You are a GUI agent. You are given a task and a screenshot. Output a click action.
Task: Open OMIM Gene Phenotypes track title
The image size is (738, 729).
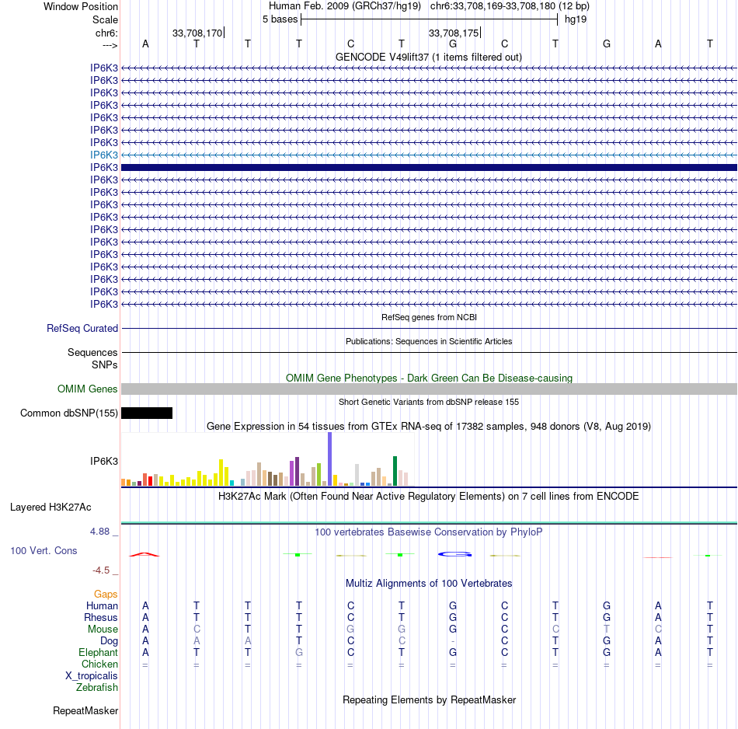click(x=429, y=378)
